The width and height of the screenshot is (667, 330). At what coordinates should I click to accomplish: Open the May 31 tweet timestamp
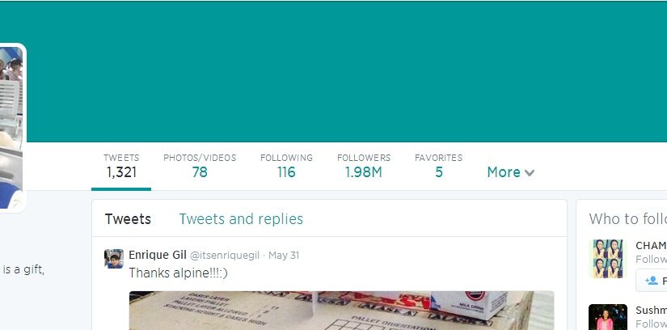coord(284,256)
